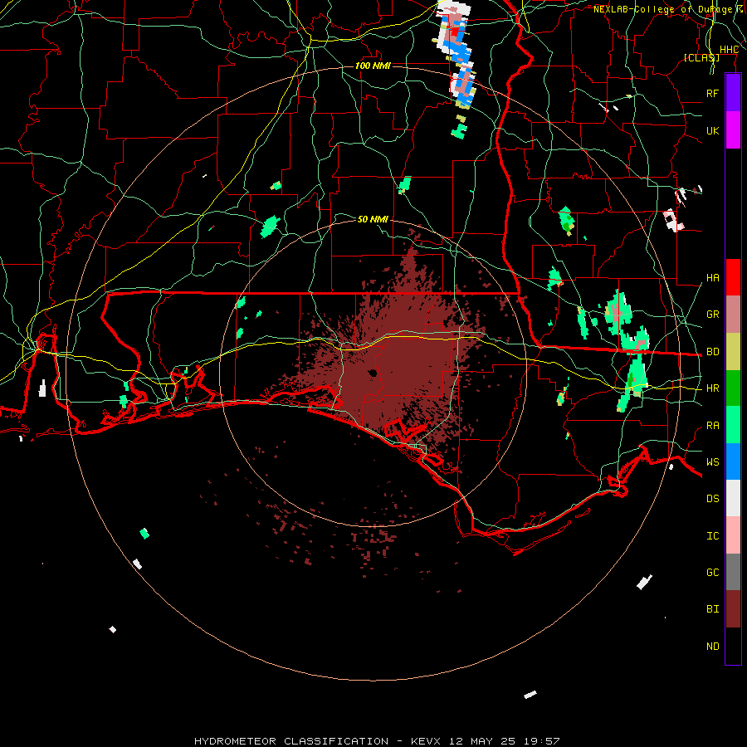
Task: Click the HHC product label
Action: click(729, 50)
